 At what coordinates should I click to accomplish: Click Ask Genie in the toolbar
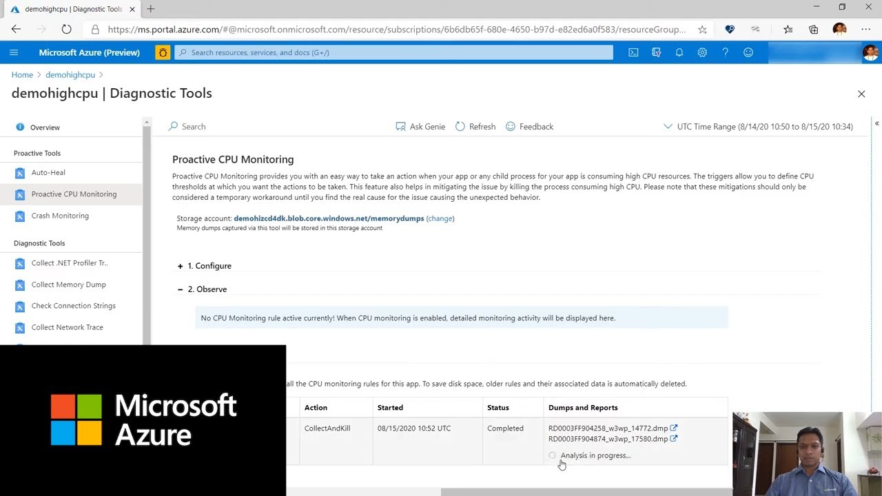(x=420, y=127)
